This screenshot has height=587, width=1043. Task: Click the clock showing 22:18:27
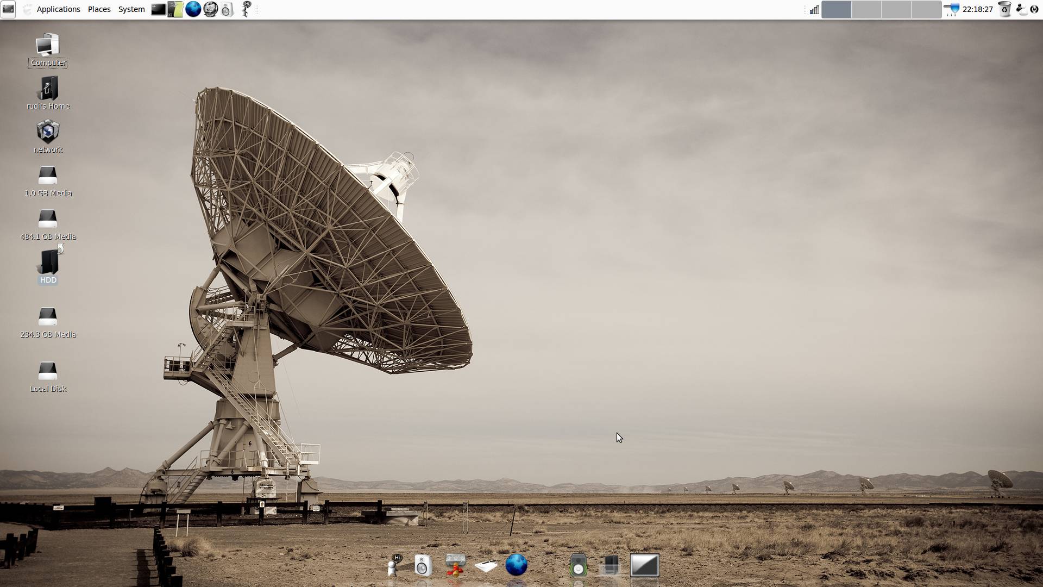[977, 9]
